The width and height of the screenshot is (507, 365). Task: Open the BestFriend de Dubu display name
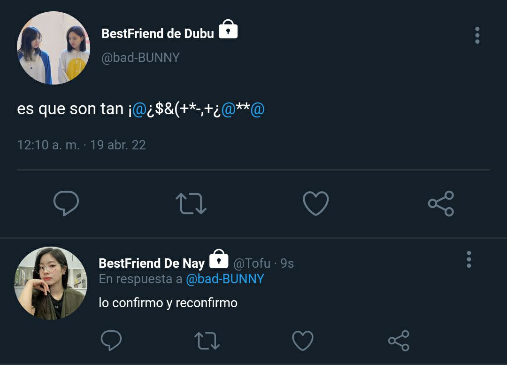pos(157,34)
